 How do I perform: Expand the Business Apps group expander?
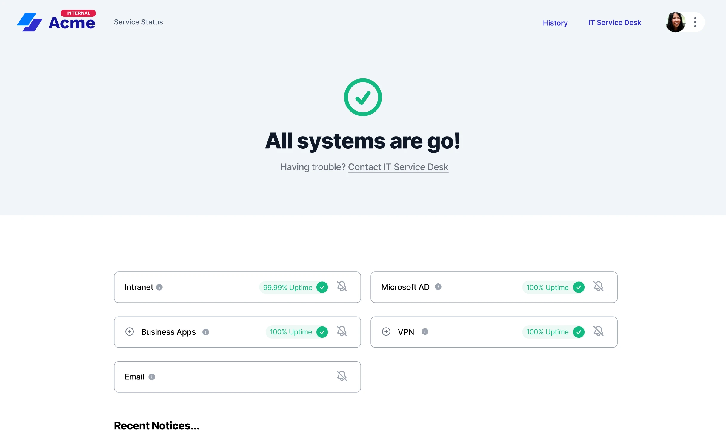click(130, 332)
